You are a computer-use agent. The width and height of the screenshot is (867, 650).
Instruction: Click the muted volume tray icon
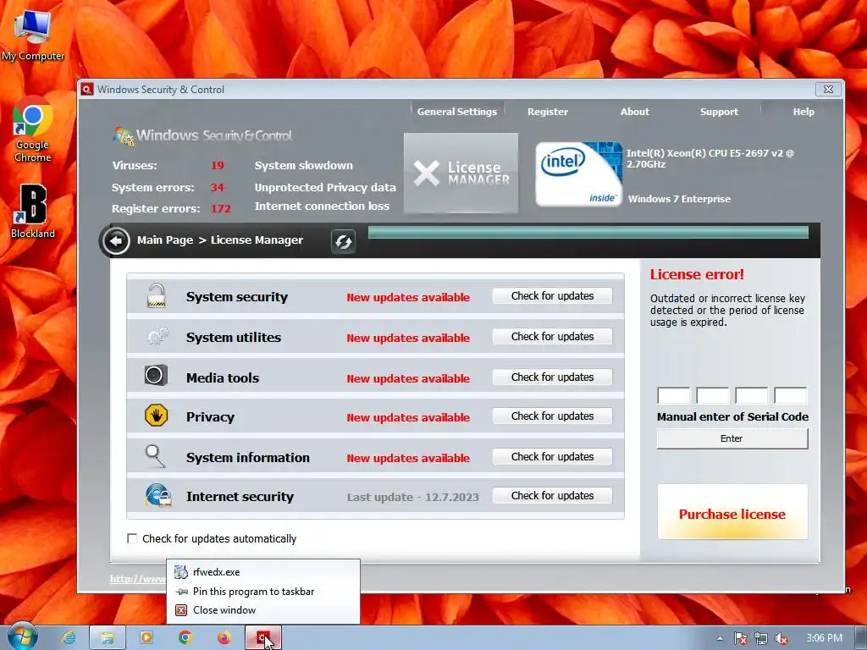(781, 638)
